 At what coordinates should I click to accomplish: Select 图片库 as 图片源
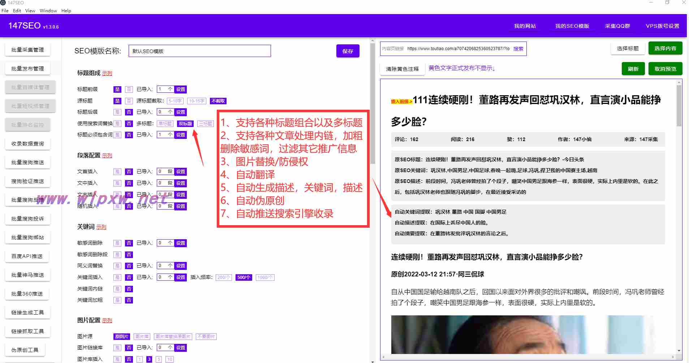(142, 337)
